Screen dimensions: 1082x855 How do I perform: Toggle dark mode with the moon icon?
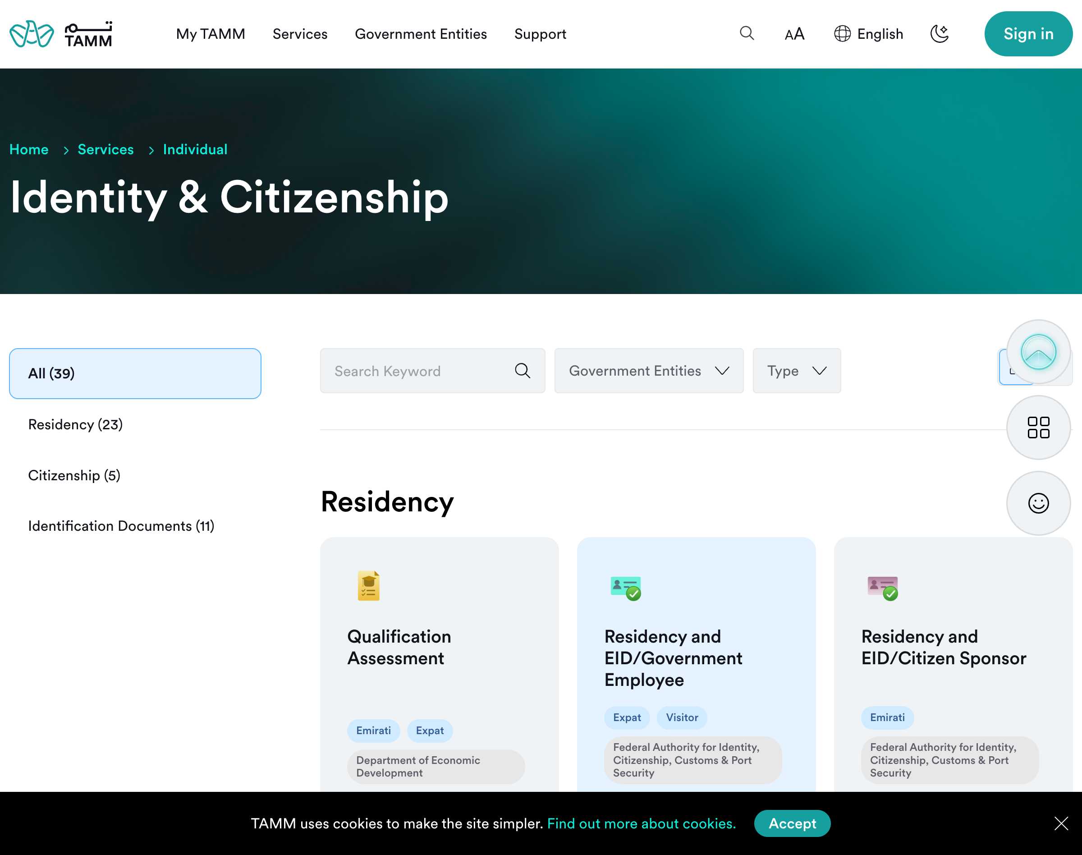(x=940, y=33)
